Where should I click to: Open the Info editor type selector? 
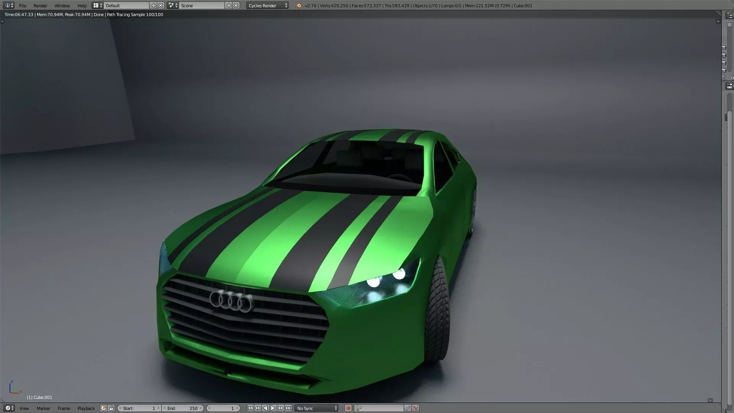tap(9, 5)
